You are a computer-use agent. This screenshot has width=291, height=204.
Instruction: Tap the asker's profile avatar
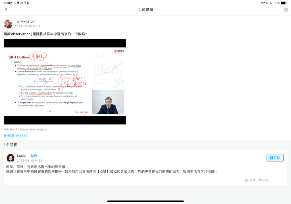point(8,24)
